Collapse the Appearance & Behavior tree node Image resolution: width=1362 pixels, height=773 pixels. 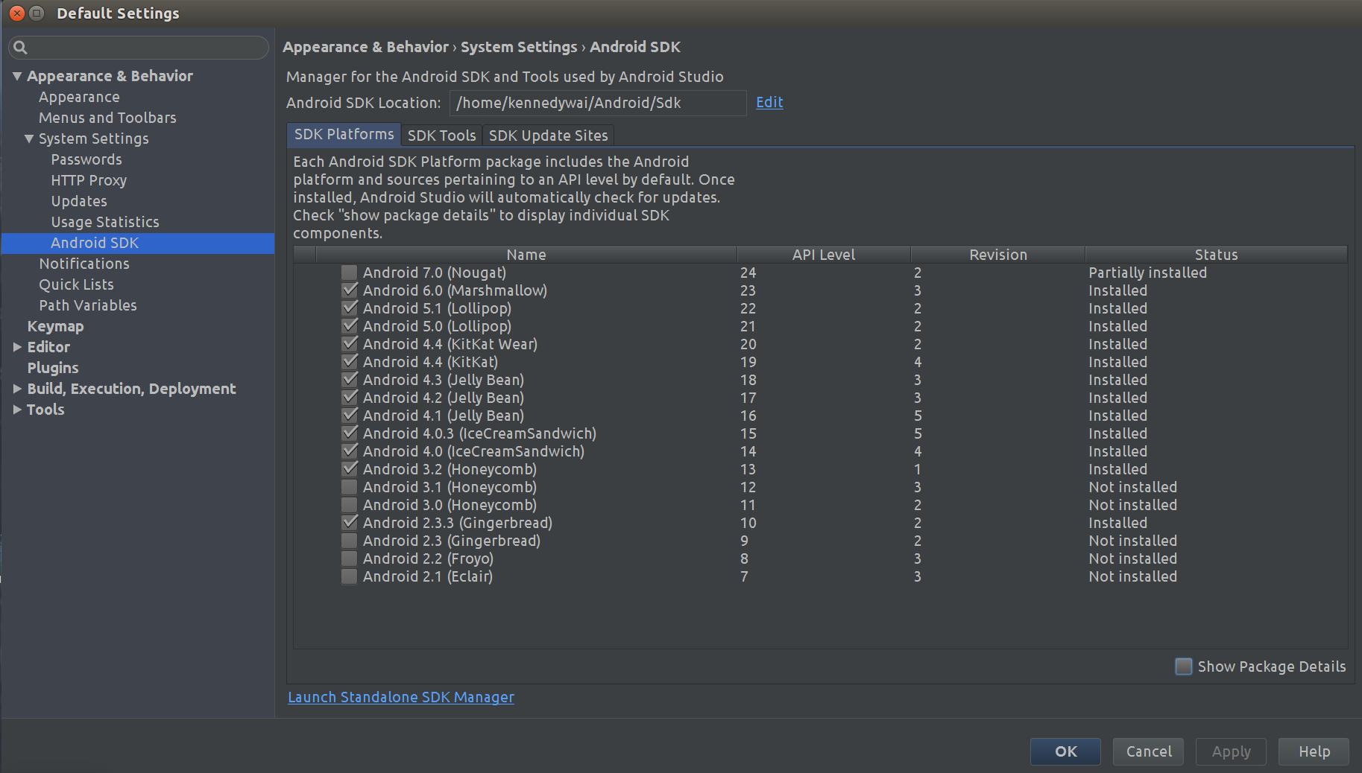(x=17, y=76)
